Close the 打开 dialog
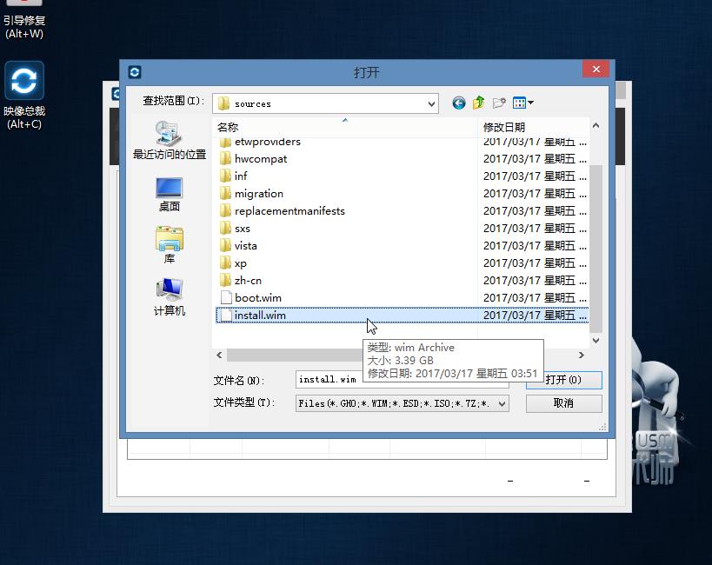Image resolution: width=712 pixels, height=565 pixels. pos(596,69)
